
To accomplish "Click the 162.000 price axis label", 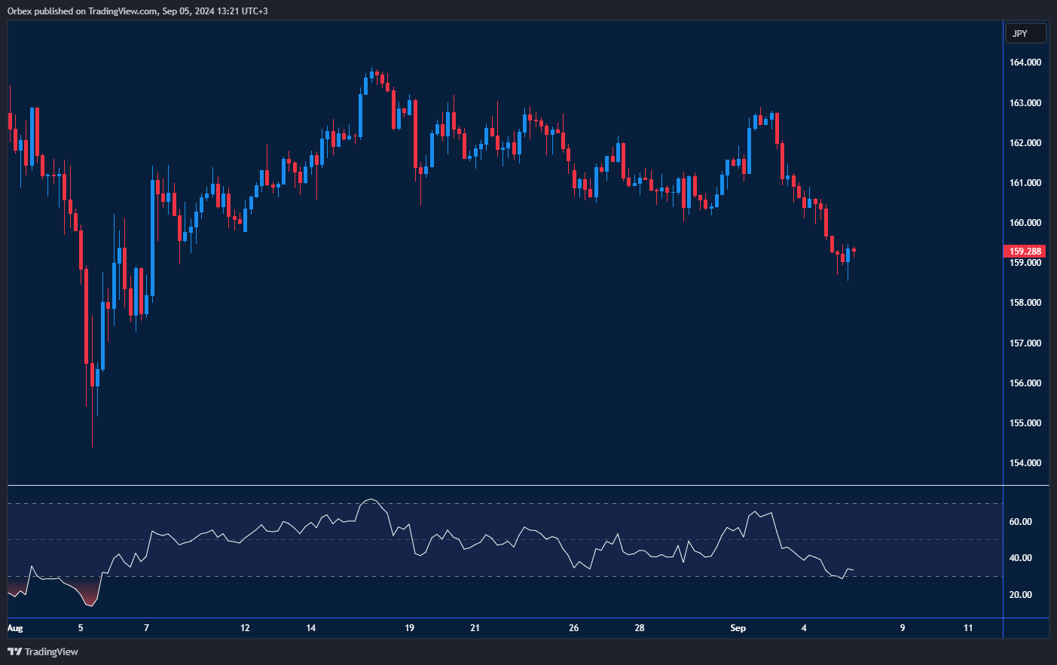I will pyautogui.click(x=1025, y=143).
